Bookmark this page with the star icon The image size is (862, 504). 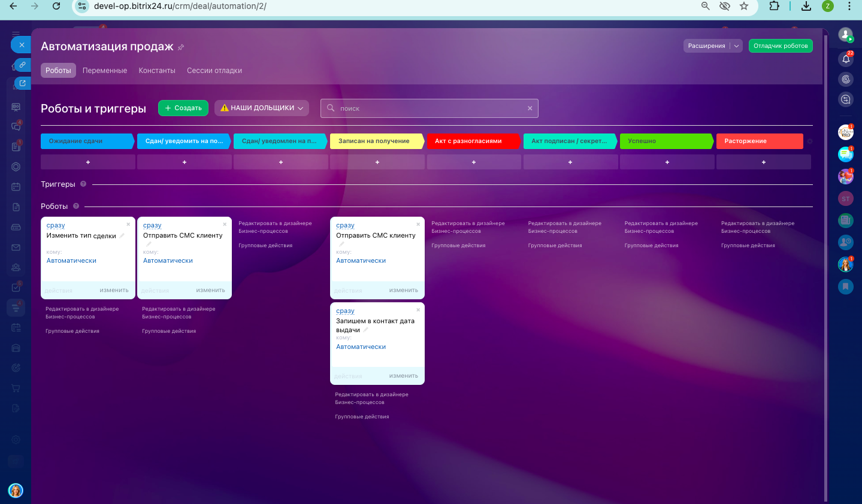744,6
